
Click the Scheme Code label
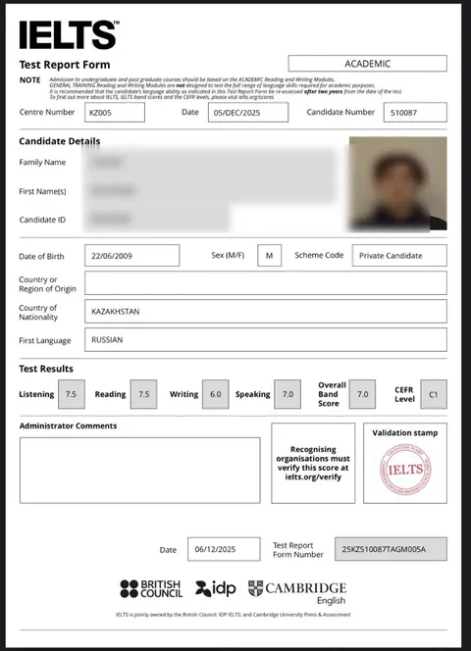point(319,255)
